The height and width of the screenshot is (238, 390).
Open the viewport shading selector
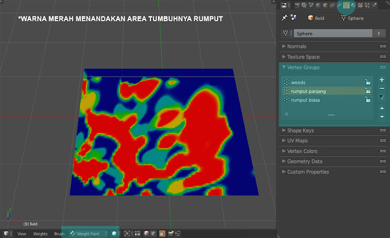[x=115, y=233]
